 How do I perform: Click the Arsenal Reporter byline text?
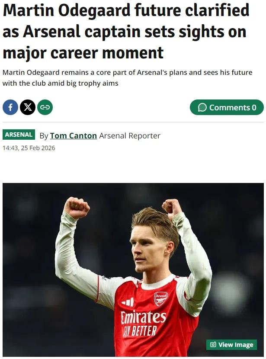point(130,136)
